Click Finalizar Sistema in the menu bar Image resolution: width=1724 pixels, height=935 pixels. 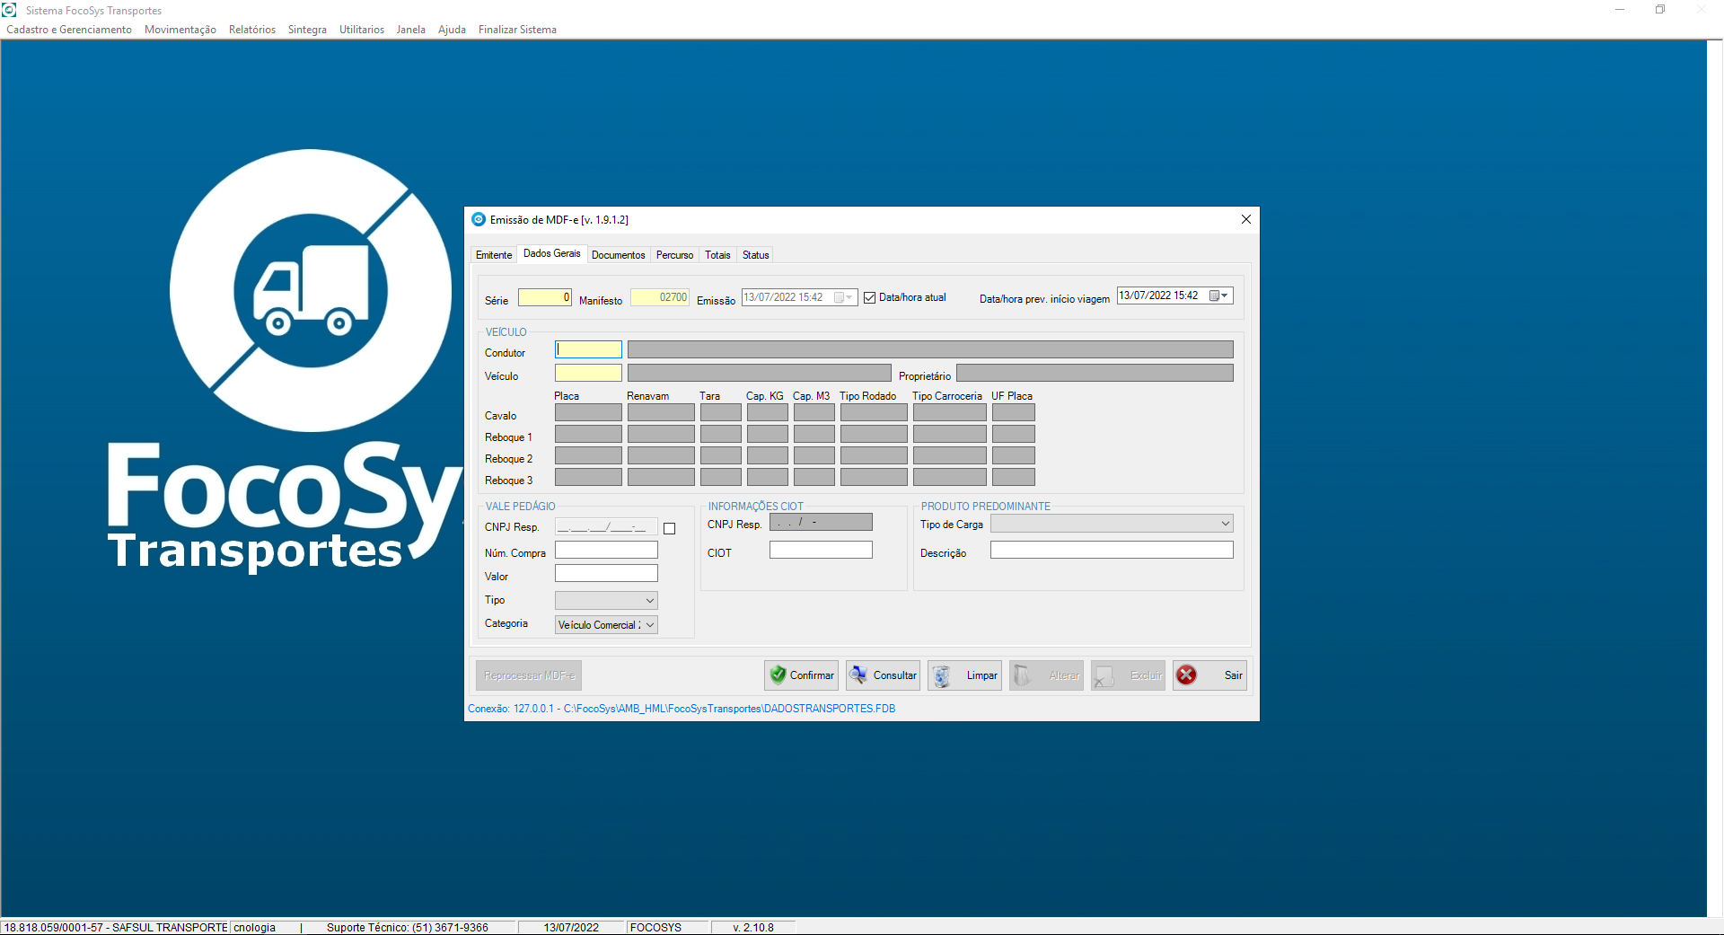coord(517,30)
